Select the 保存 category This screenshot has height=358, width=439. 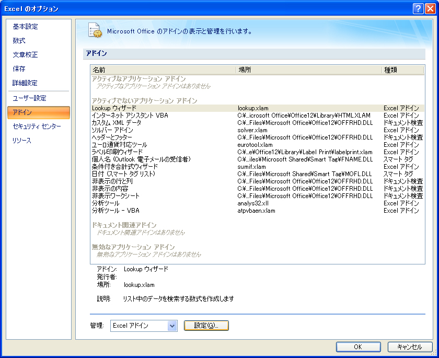pyautogui.click(x=19, y=69)
